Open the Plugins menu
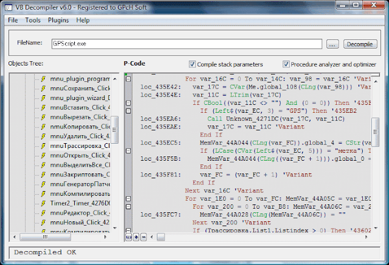The image size is (389, 265). (x=58, y=20)
